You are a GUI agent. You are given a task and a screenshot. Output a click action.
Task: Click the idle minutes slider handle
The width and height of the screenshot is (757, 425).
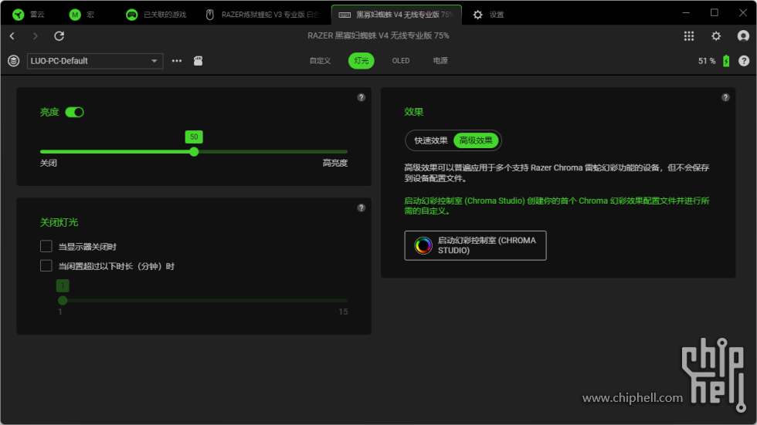63,300
